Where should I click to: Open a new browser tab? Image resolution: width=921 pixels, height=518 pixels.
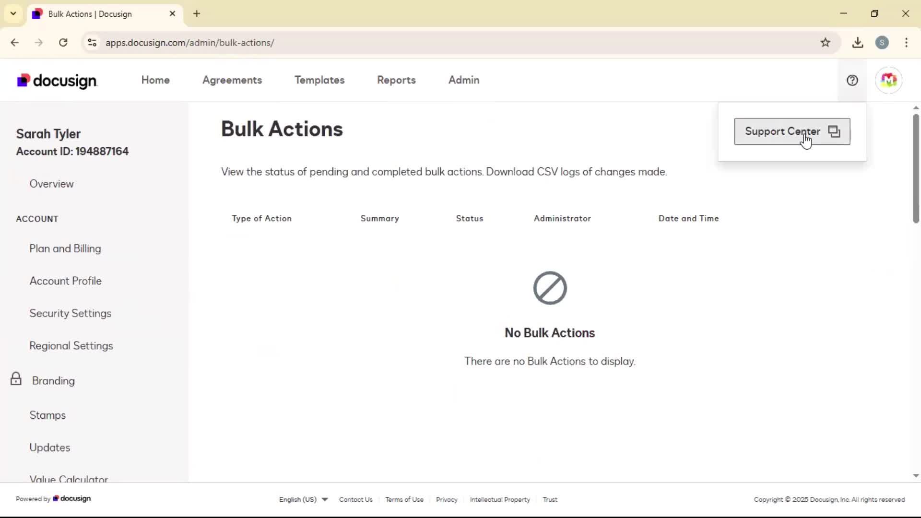197,14
